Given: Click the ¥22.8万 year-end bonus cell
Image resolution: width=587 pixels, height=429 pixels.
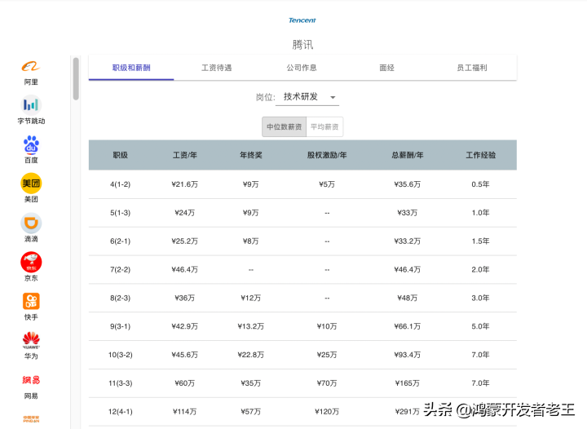Looking at the screenshot, I should [x=251, y=355].
